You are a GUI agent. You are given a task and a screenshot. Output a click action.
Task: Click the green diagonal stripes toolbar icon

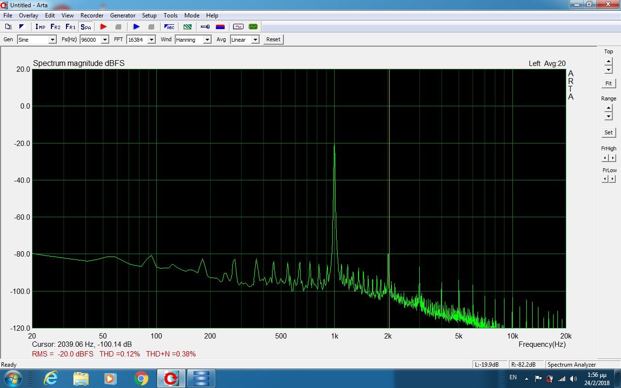(187, 27)
